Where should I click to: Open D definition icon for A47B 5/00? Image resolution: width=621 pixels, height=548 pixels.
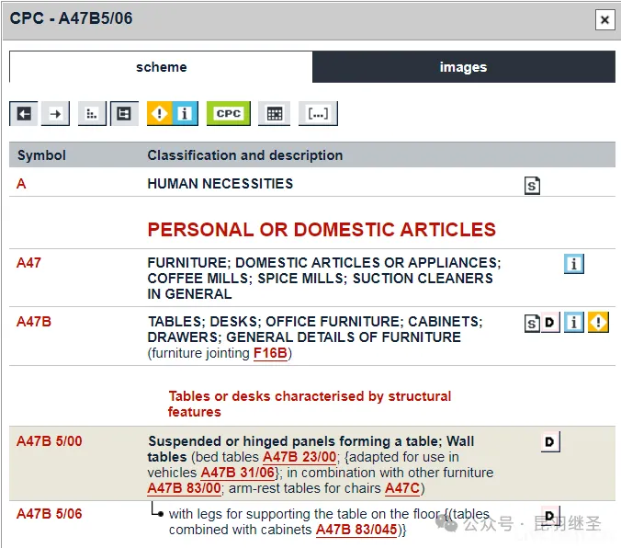[549, 442]
